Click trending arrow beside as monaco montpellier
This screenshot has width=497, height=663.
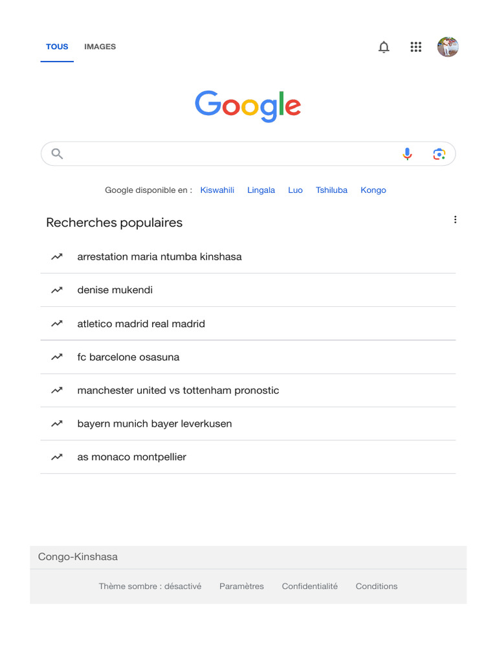(x=57, y=457)
